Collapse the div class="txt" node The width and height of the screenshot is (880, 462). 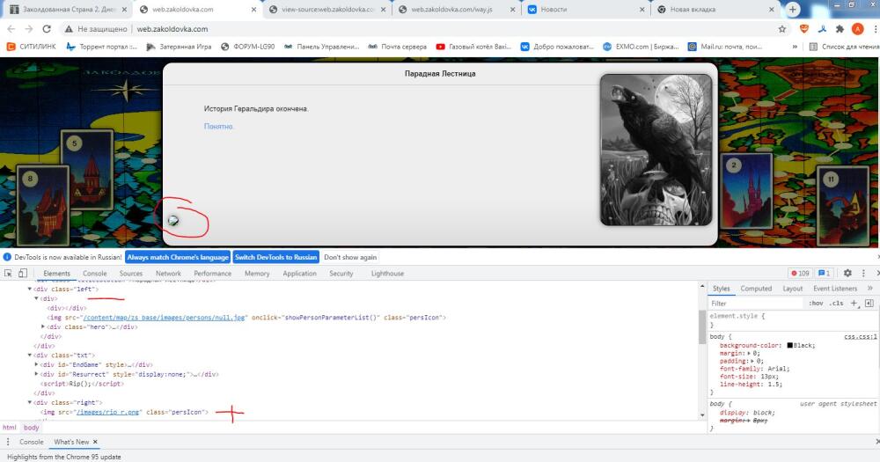coord(30,356)
